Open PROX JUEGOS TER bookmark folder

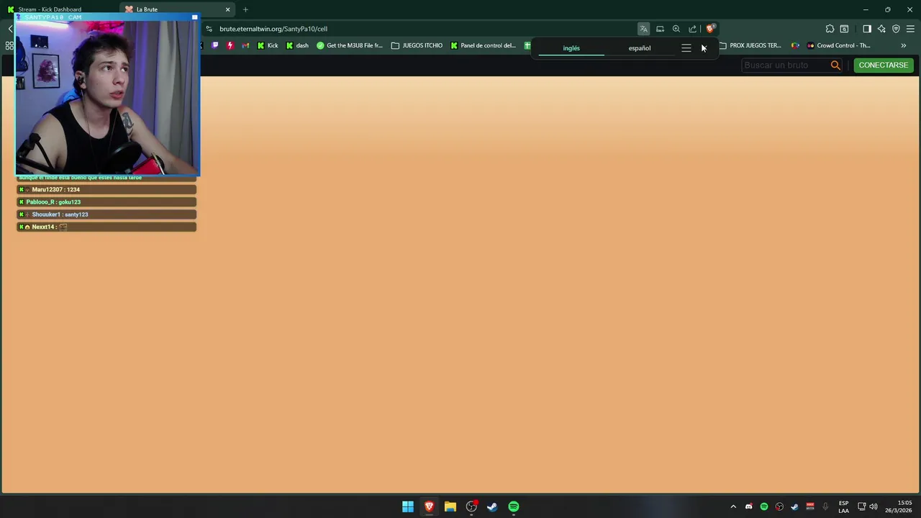point(750,45)
